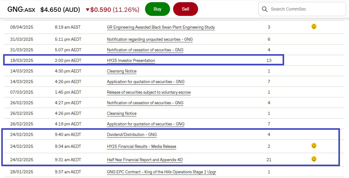Open Notification regarding unquoted securities link
The image size is (349, 178).
(149, 40)
